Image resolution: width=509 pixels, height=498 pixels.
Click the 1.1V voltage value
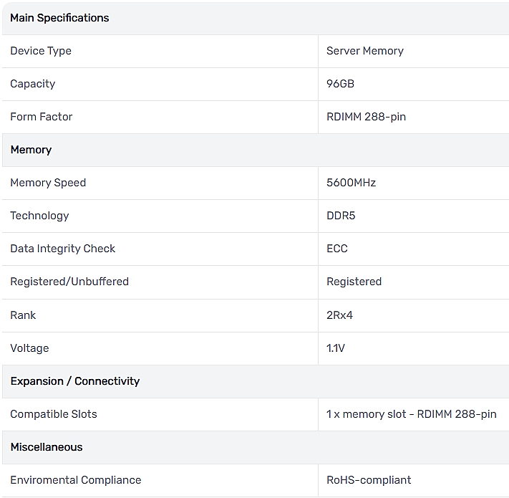point(336,348)
